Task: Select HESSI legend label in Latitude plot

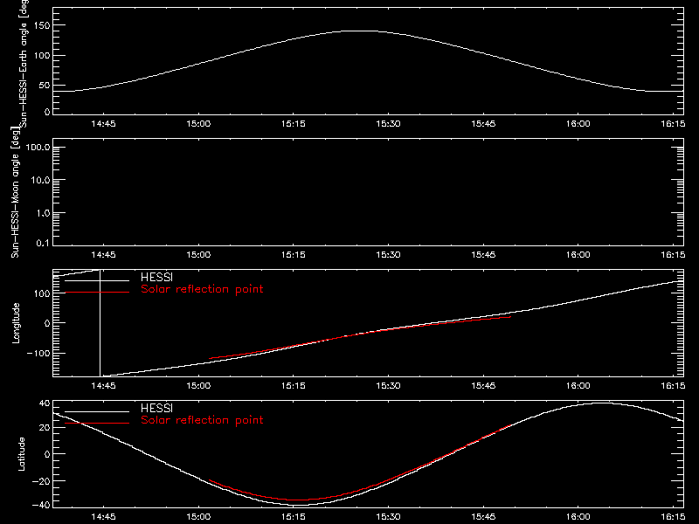Action: tap(156, 408)
